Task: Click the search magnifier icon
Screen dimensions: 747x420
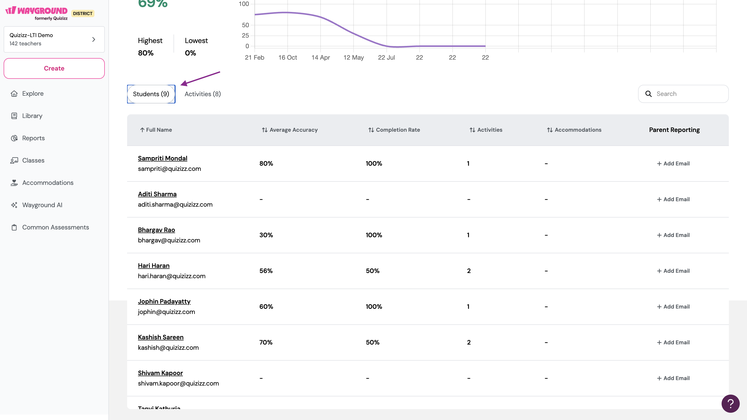Action: [x=648, y=94]
